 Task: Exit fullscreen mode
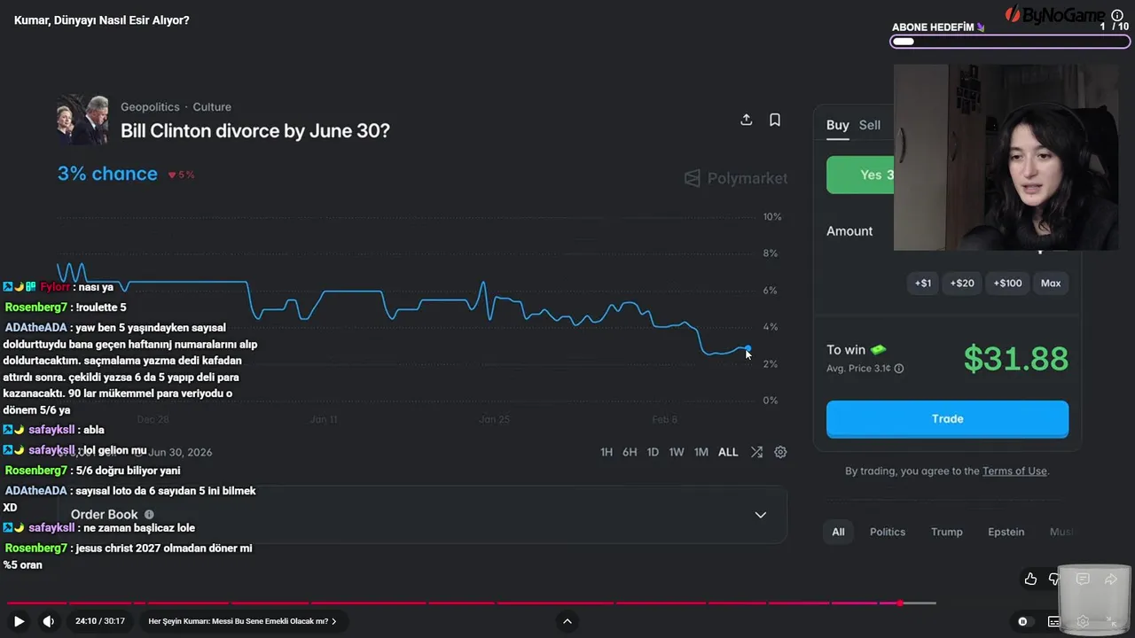(x=1112, y=621)
